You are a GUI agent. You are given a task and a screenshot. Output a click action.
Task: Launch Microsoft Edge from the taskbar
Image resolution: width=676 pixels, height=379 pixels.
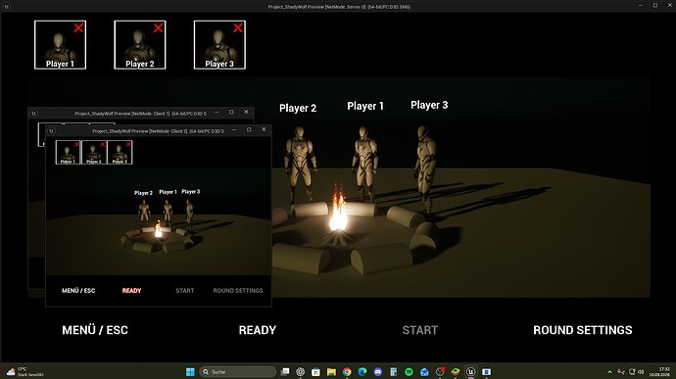pos(362,372)
